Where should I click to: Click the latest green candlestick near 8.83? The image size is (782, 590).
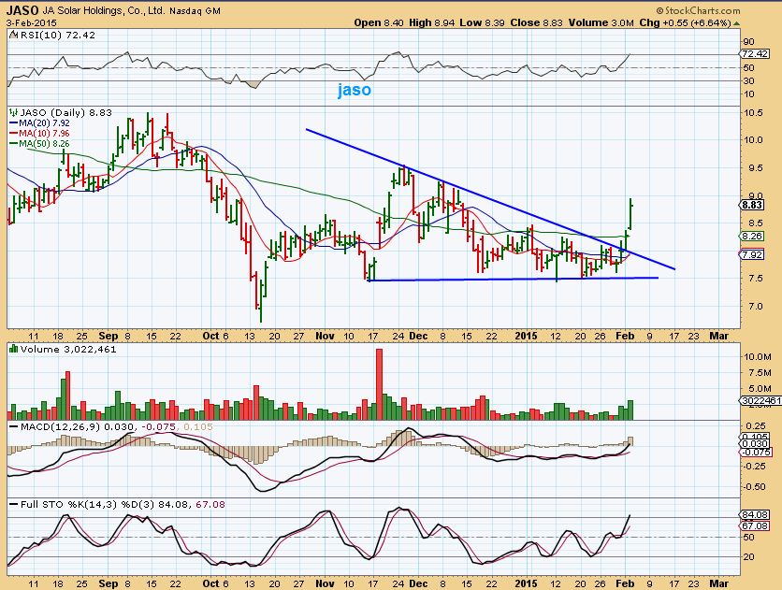pyautogui.click(x=630, y=214)
